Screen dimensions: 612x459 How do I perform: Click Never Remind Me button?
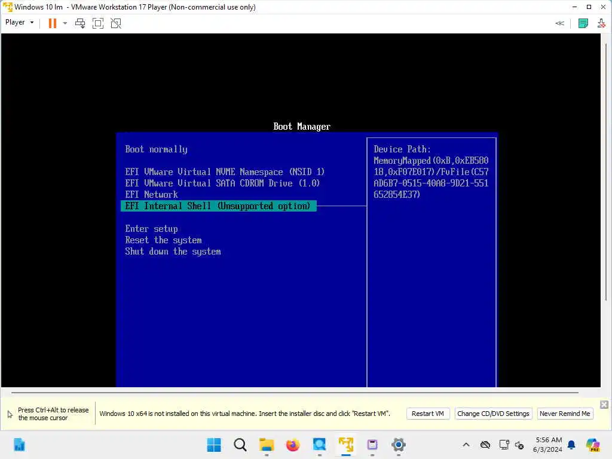coord(565,414)
